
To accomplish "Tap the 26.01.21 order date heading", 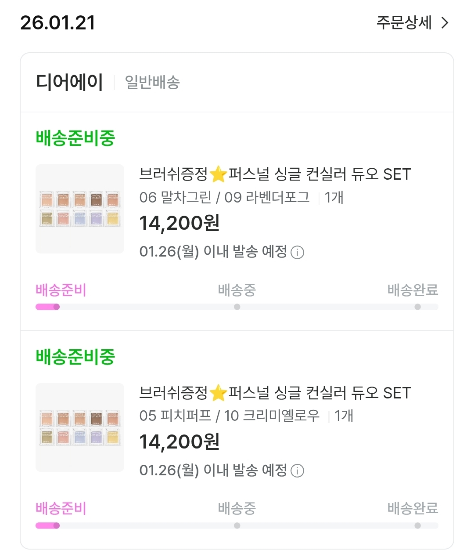I will point(57,23).
